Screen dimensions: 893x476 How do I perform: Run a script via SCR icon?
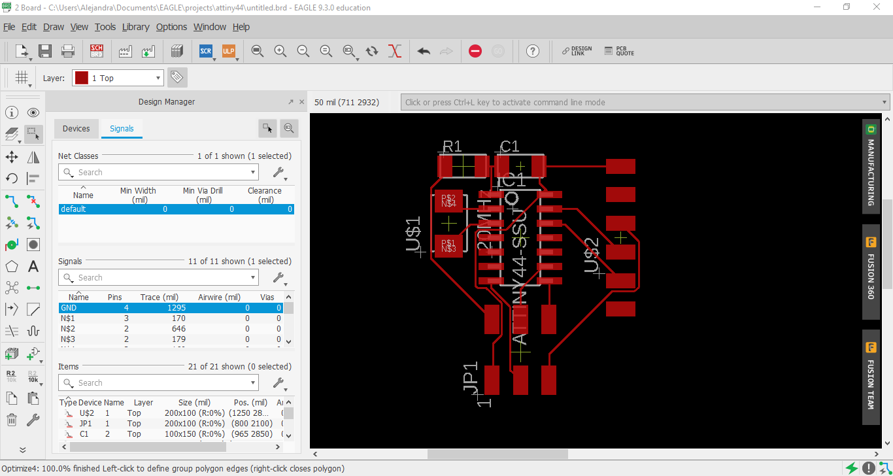point(206,51)
